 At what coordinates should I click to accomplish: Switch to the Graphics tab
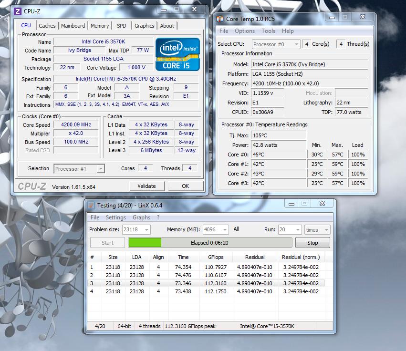tap(144, 26)
